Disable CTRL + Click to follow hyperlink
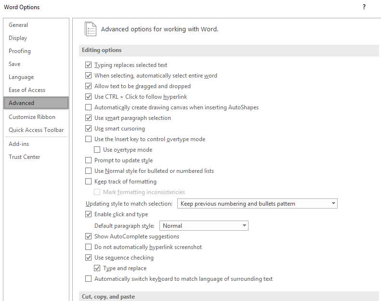381x301 pixels. point(89,97)
